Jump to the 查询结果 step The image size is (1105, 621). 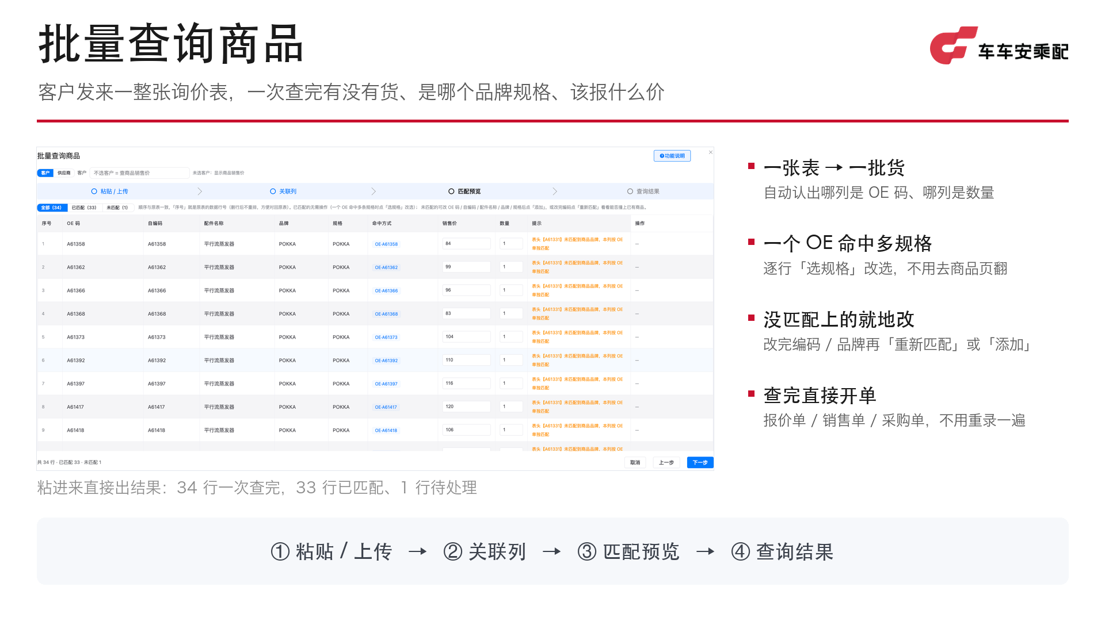click(643, 191)
